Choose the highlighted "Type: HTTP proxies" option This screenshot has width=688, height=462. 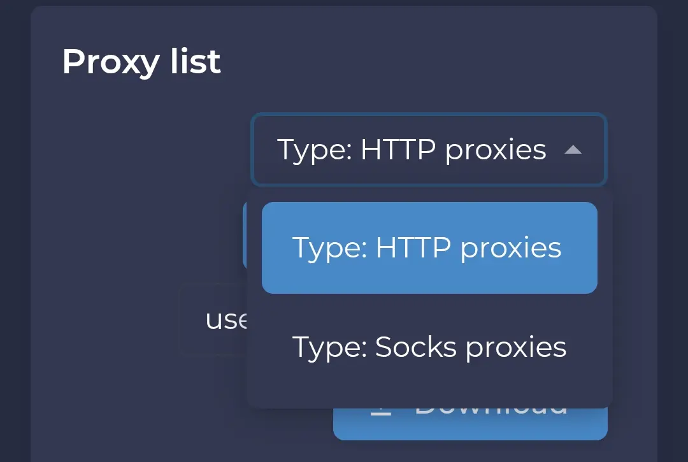click(x=429, y=248)
